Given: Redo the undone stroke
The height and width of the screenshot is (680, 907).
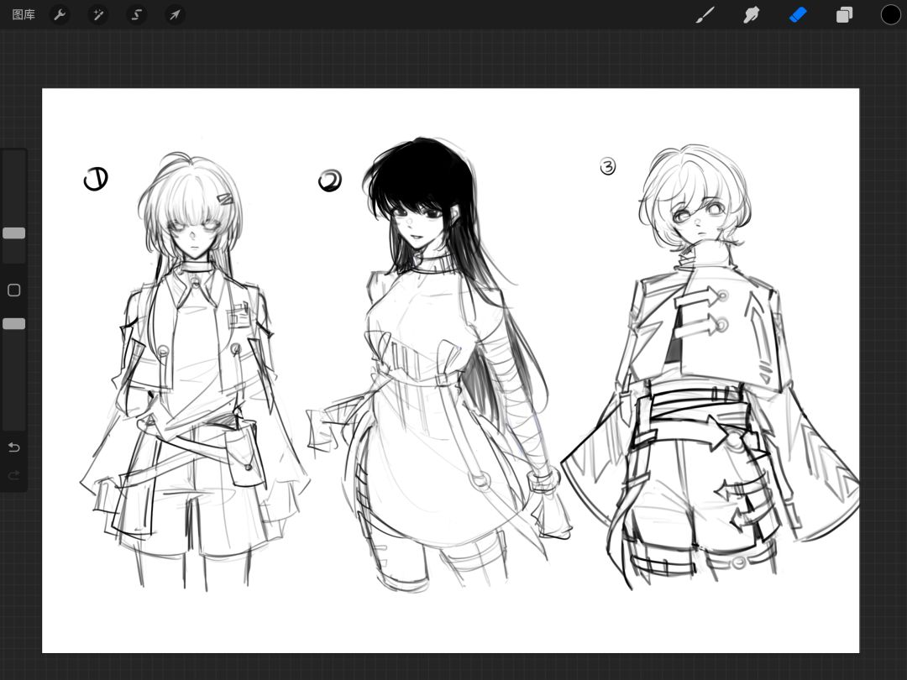Looking at the screenshot, I should click(14, 475).
